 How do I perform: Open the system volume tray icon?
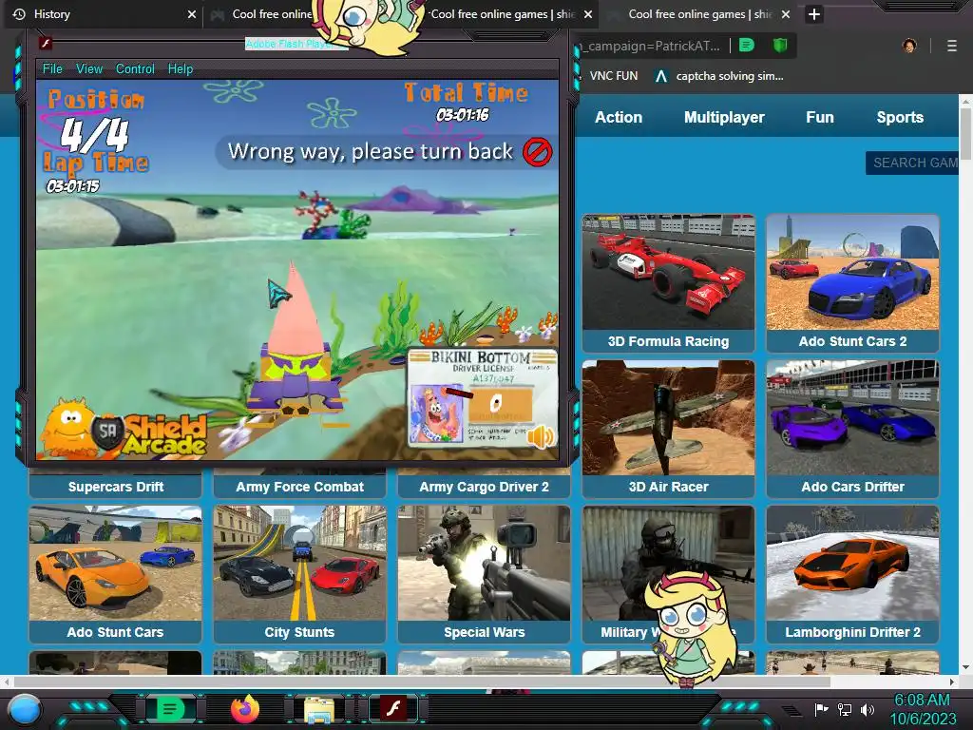(x=868, y=709)
